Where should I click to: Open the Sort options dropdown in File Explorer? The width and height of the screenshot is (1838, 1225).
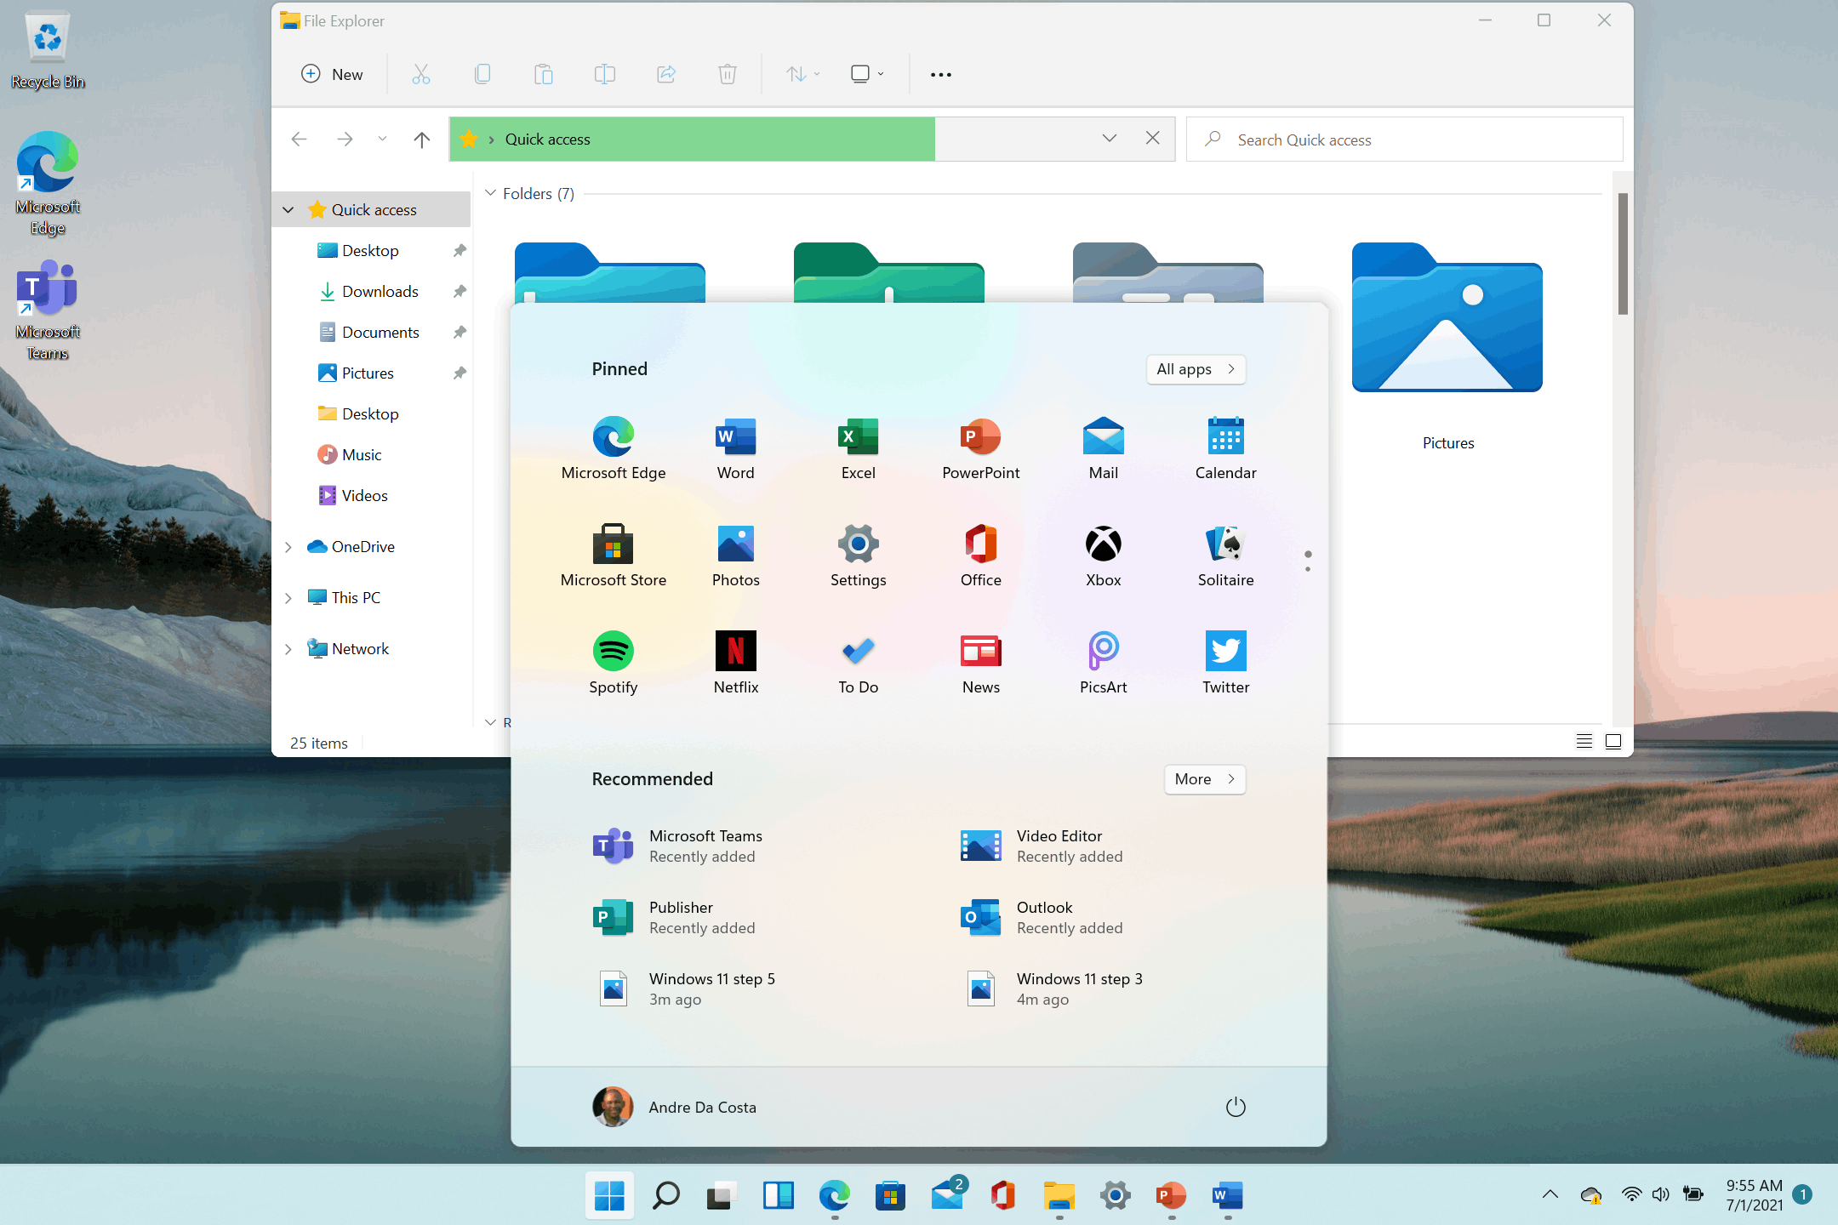click(802, 74)
